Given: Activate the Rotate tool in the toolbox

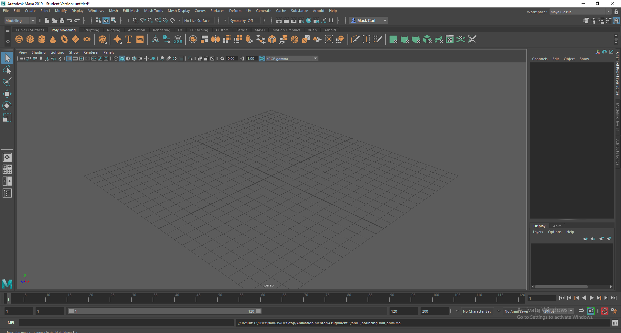Looking at the screenshot, I should [7, 105].
